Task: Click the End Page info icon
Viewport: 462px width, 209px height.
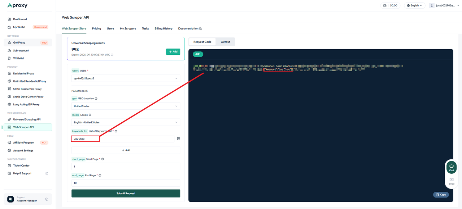Action: click(100, 176)
